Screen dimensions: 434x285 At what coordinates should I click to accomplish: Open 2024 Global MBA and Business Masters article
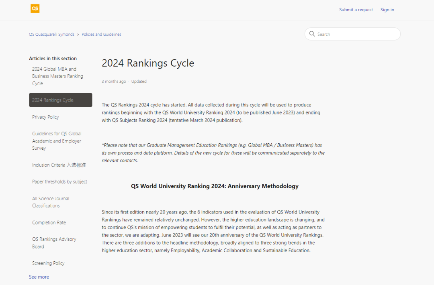point(57,76)
